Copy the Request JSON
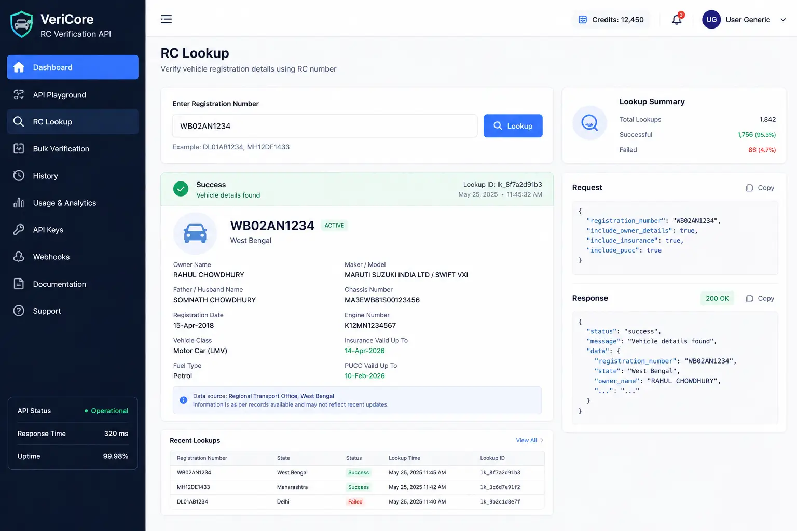Screen dimensions: 797x531 pyautogui.click(x=760, y=188)
